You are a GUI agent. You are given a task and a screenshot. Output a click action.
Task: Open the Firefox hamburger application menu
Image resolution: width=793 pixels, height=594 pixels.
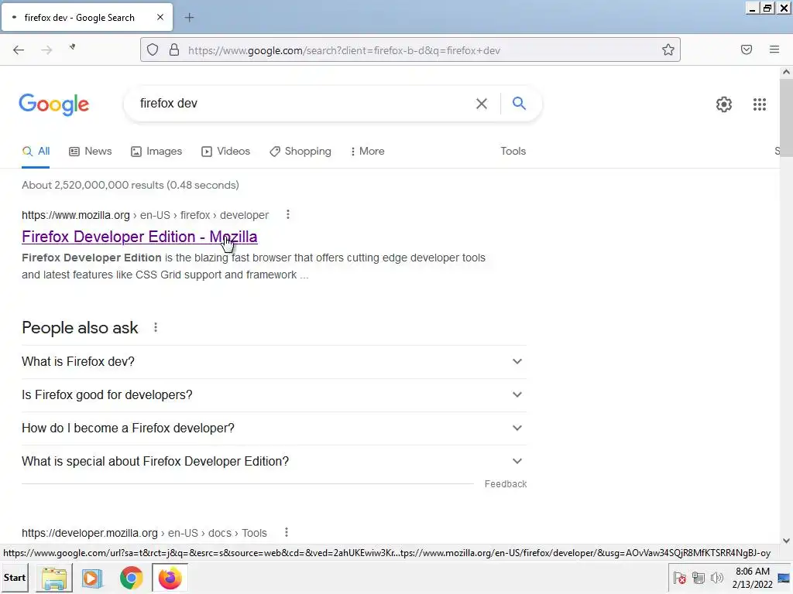click(x=774, y=49)
